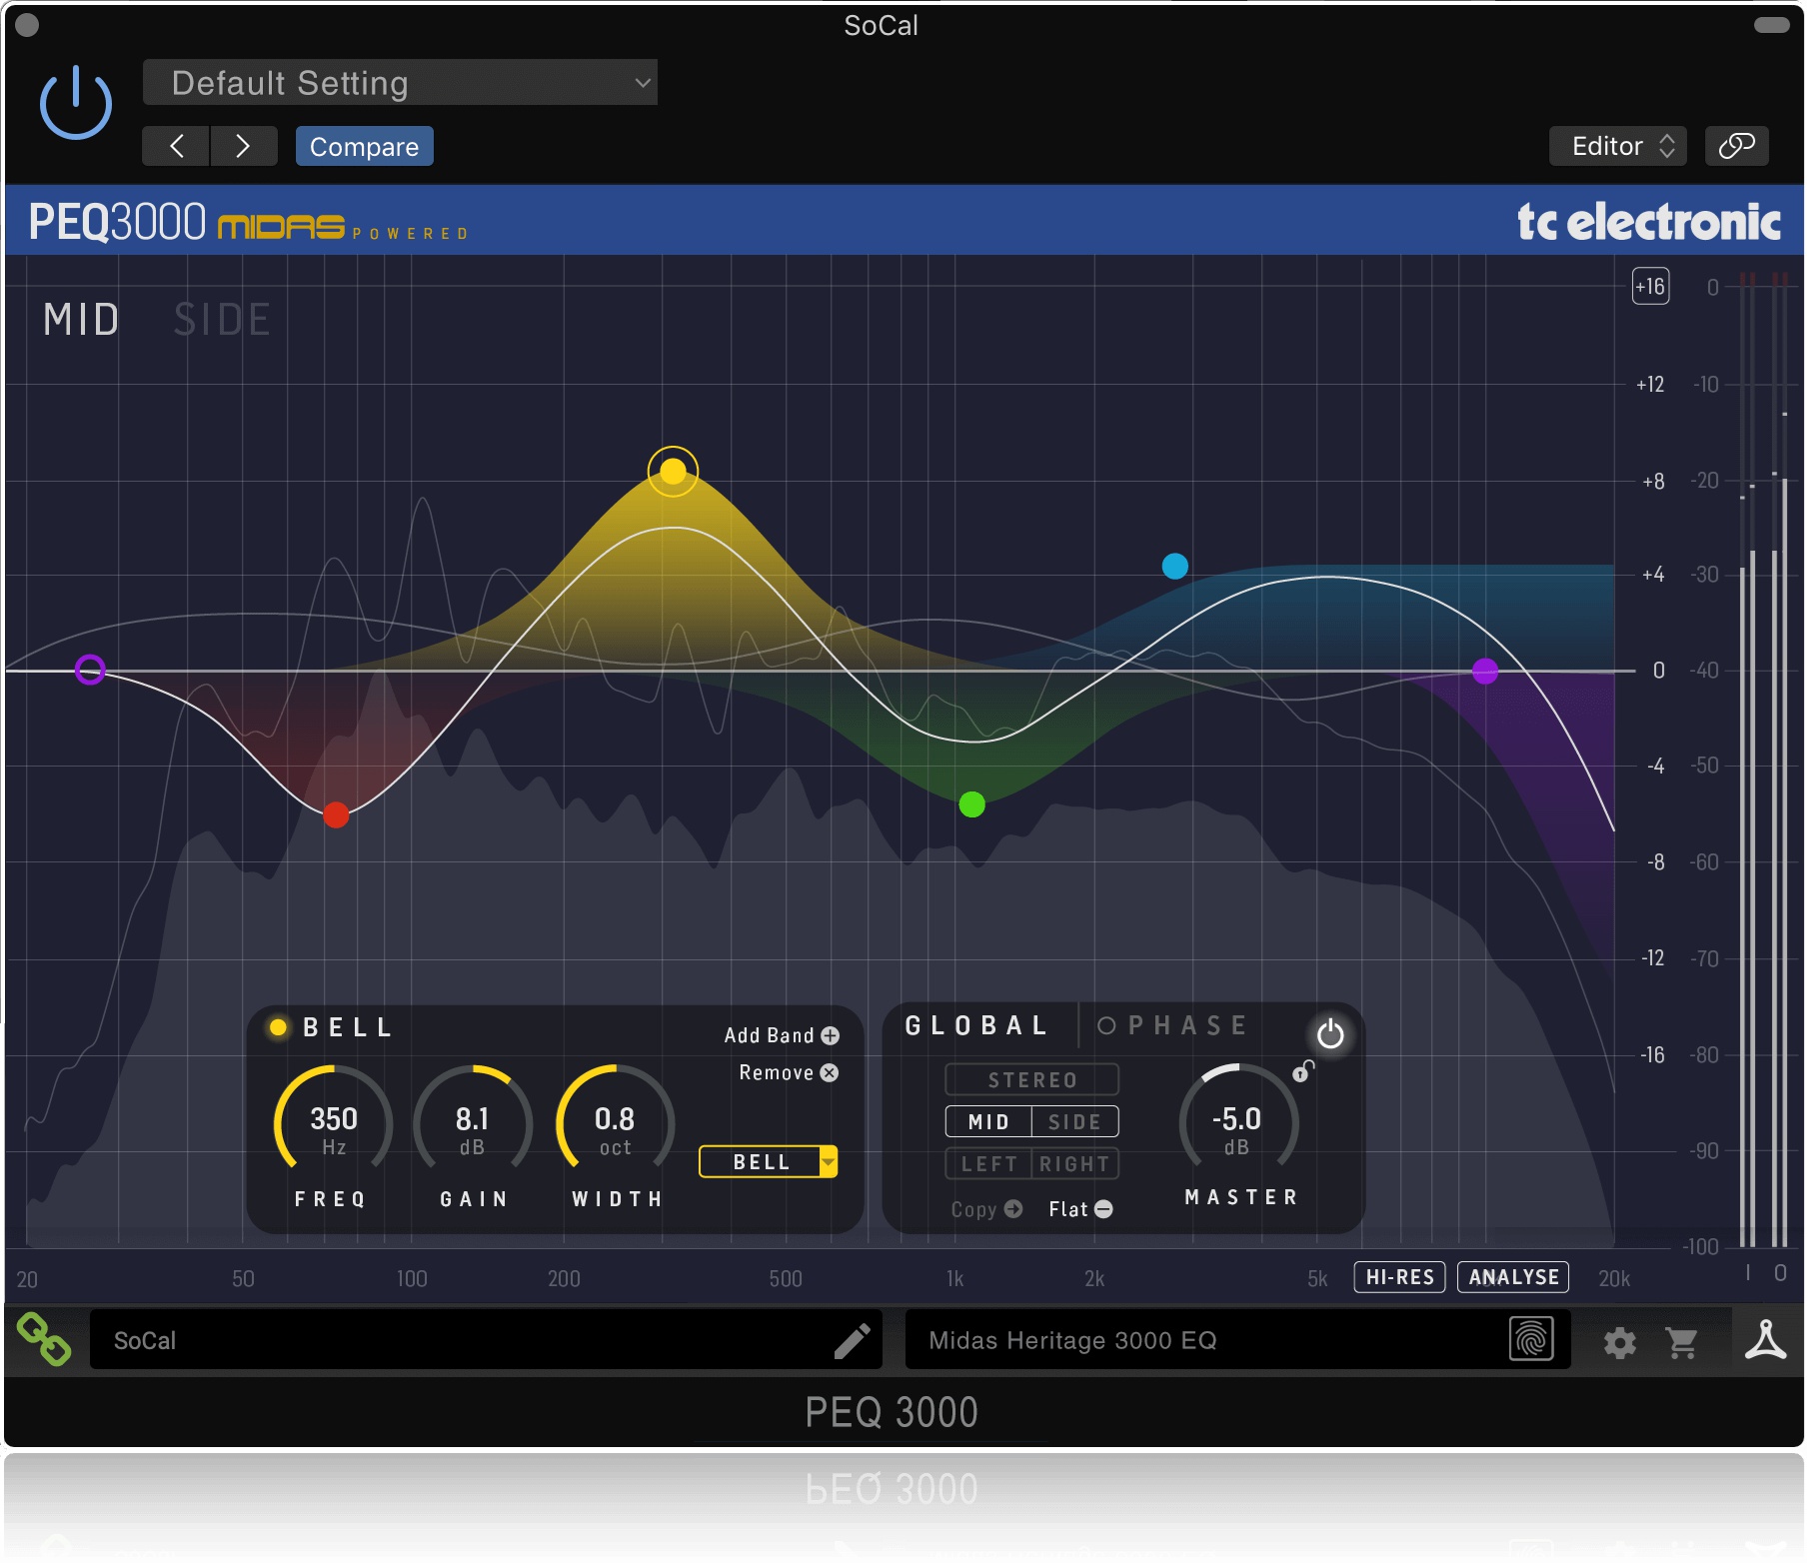Open the Default Setting preset dropdown
1807x1563 pixels.
[400, 82]
